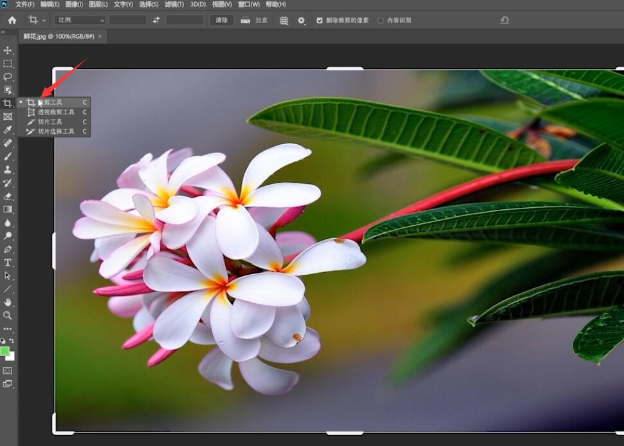Open additional crop settings gear
624x446 pixels.
pos(301,21)
